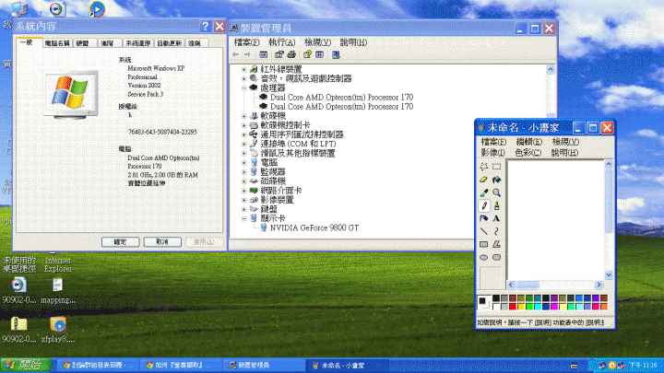The width and height of the screenshot is (664, 373).
Task: Select the Text tool in Paint
Action: [x=497, y=218]
